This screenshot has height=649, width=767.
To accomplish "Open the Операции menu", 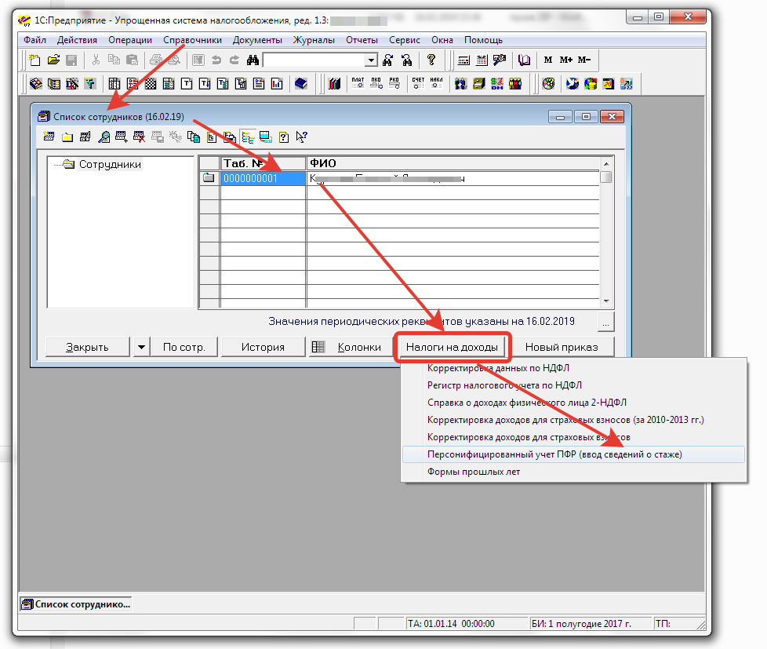I will click(x=130, y=40).
